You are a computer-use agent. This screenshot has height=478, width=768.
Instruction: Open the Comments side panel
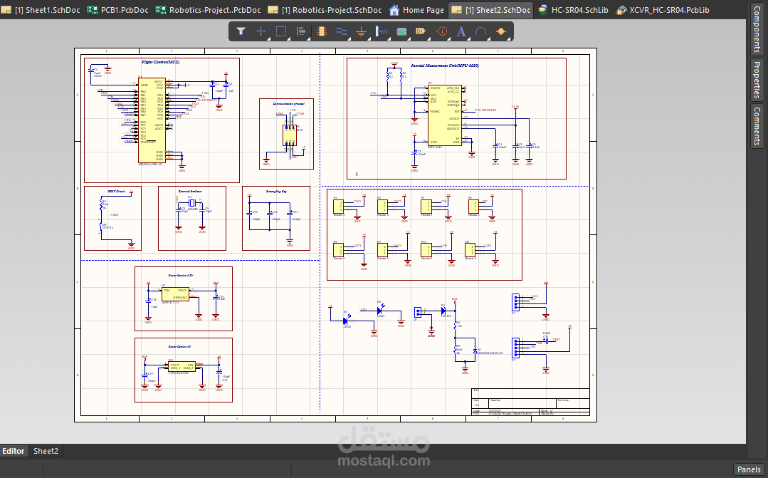[757, 126]
